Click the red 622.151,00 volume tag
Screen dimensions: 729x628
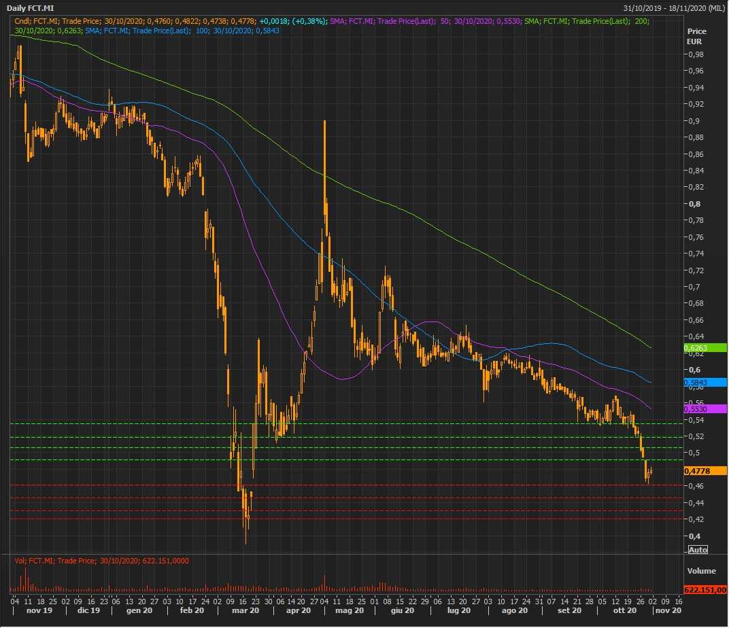tap(705, 590)
